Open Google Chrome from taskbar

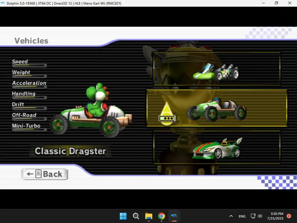(x=161, y=216)
